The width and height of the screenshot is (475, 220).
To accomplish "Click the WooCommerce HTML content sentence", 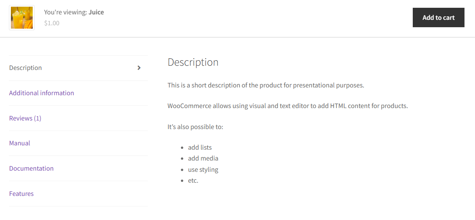I will (288, 106).
